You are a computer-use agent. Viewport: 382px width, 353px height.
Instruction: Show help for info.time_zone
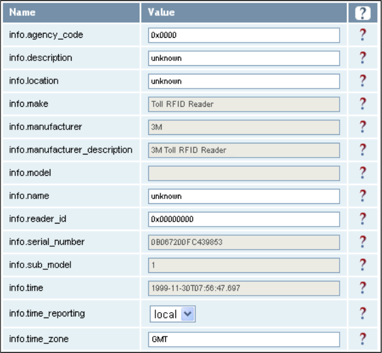click(363, 339)
